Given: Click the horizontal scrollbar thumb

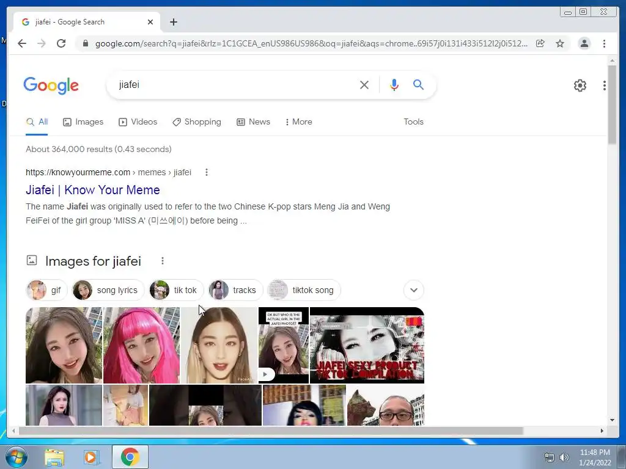Looking at the screenshot, I should tap(271, 431).
